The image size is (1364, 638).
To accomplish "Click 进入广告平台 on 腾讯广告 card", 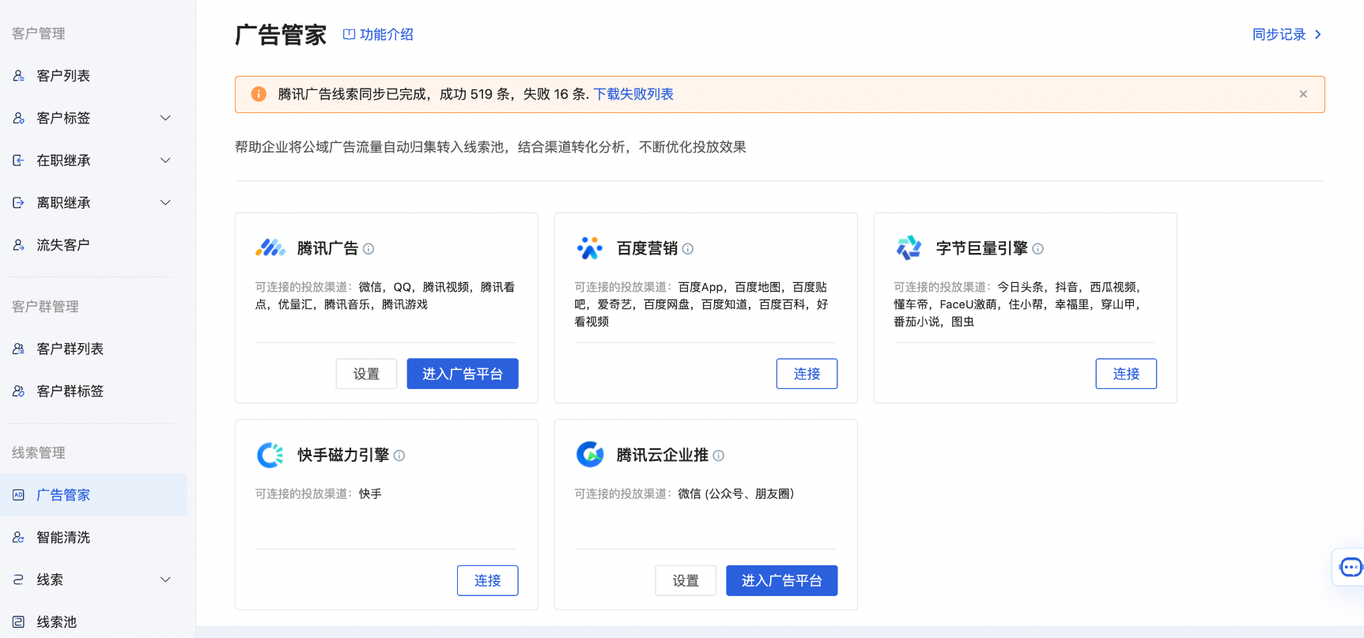I will [x=463, y=374].
